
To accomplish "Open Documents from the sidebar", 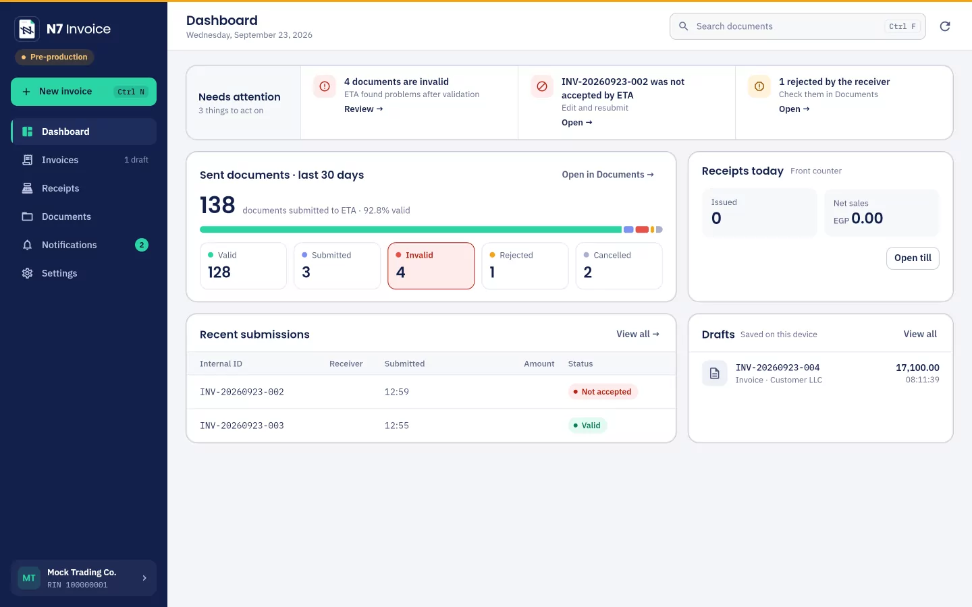I will [84, 216].
